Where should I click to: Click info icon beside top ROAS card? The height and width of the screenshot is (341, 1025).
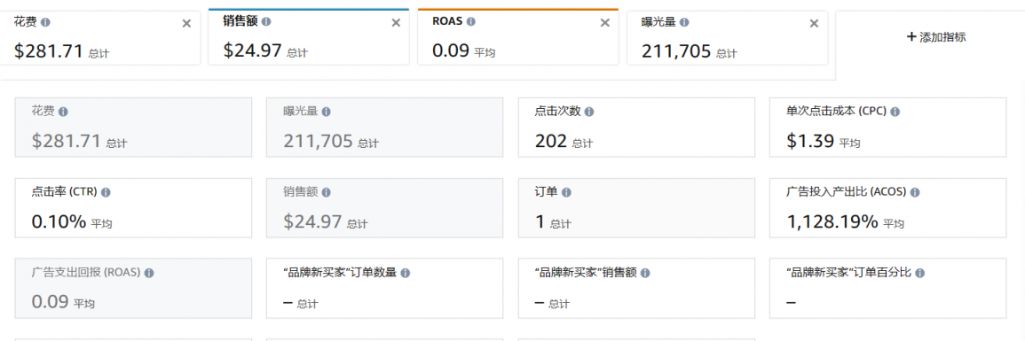470,21
